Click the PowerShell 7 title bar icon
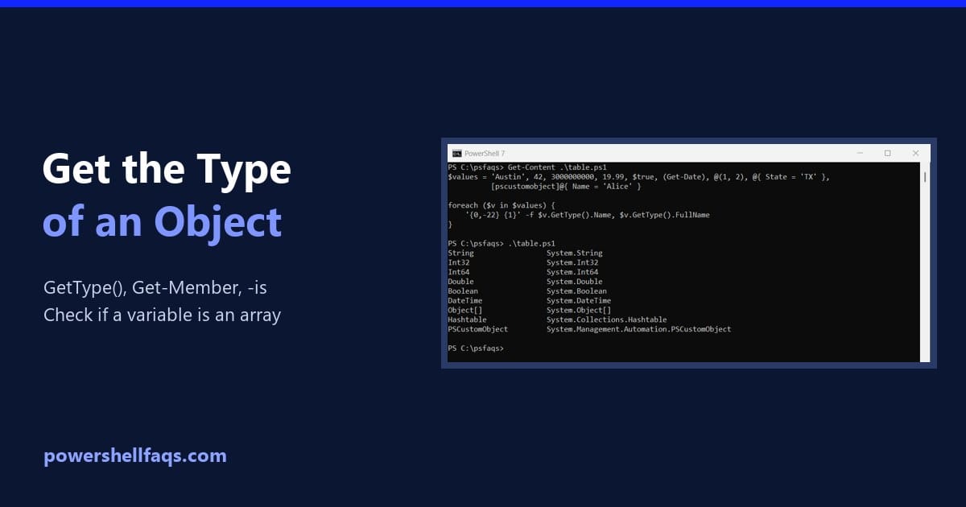This screenshot has width=966, height=507. pyautogui.click(x=456, y=153)
